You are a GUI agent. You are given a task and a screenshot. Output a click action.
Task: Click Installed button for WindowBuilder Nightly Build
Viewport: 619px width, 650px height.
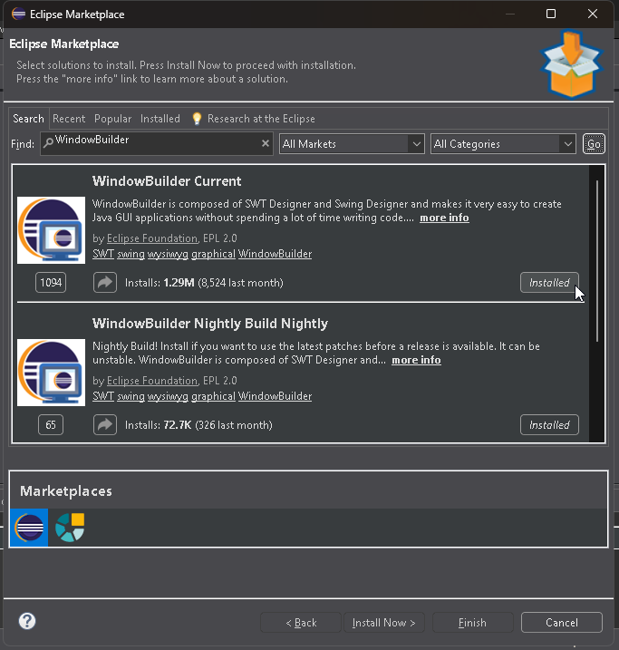pos(549,425)
